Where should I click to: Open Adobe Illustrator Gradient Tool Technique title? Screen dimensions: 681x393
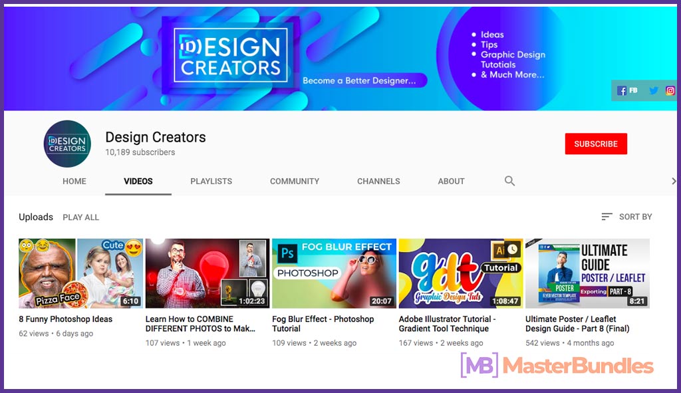(x=448, y=324)
